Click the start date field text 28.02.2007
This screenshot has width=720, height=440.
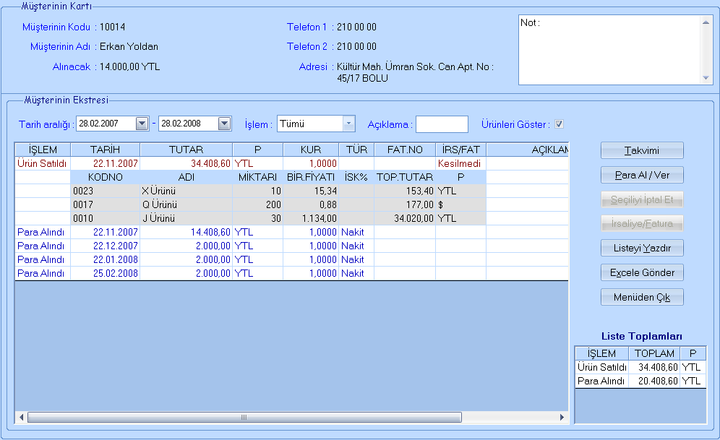tap(99, 124)
